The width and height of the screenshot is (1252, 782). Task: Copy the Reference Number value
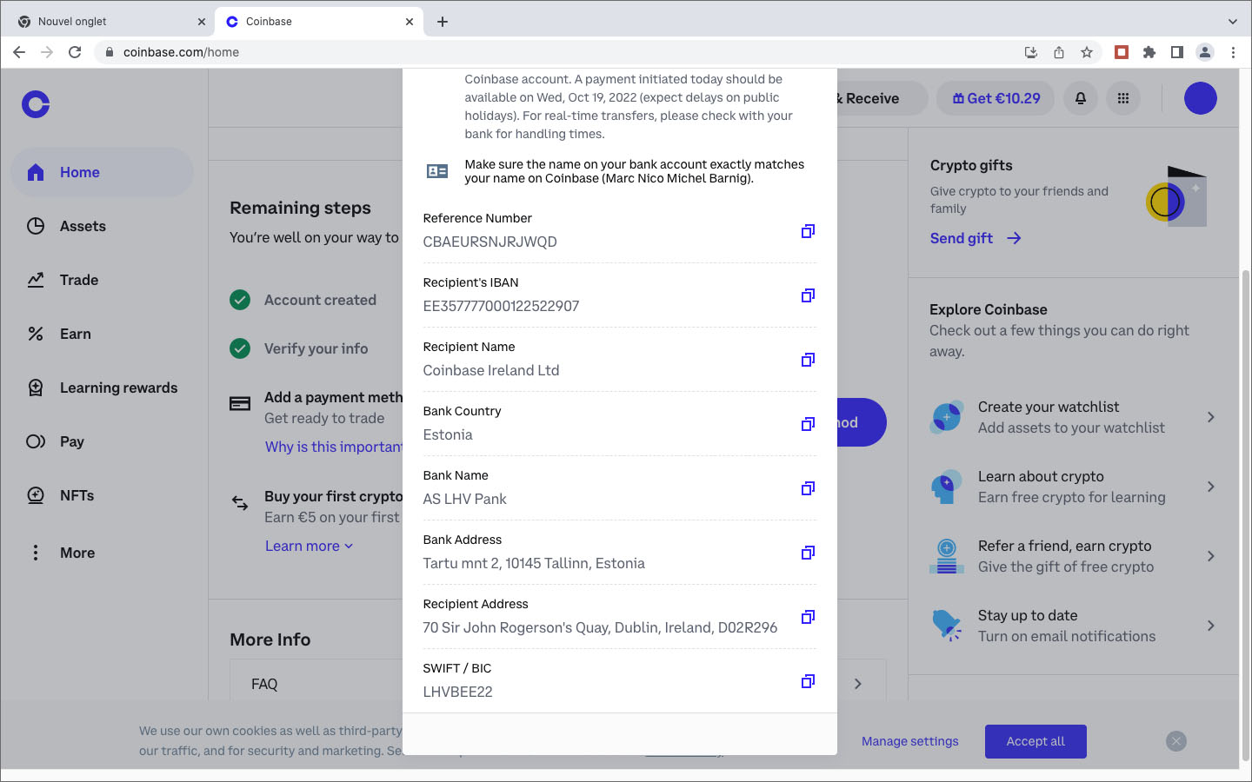[x=808, y=231]
